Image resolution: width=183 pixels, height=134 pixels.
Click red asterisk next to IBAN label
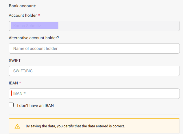coord(20,83)
